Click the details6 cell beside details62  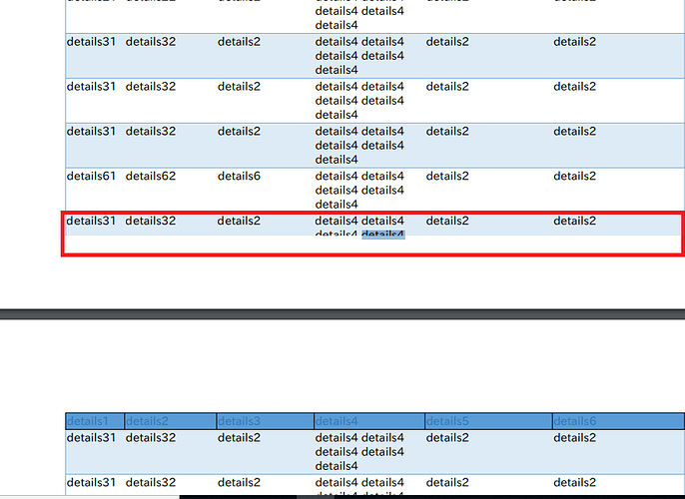tap(239, 177)
